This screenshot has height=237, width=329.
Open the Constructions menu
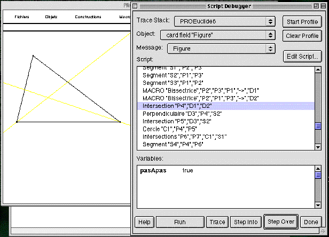click(88, 17)
